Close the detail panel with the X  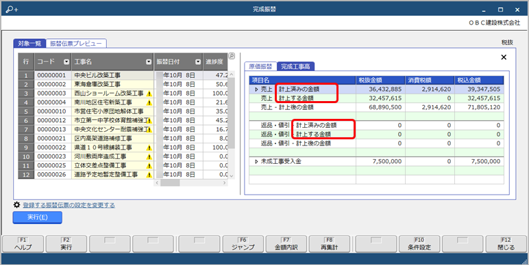(504, 57)
